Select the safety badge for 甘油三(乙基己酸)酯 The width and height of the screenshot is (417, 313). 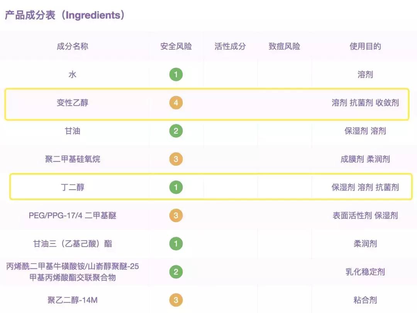[x=176, y=244]
